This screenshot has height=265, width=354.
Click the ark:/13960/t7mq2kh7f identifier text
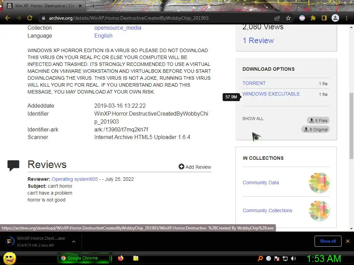pos(121,130)
